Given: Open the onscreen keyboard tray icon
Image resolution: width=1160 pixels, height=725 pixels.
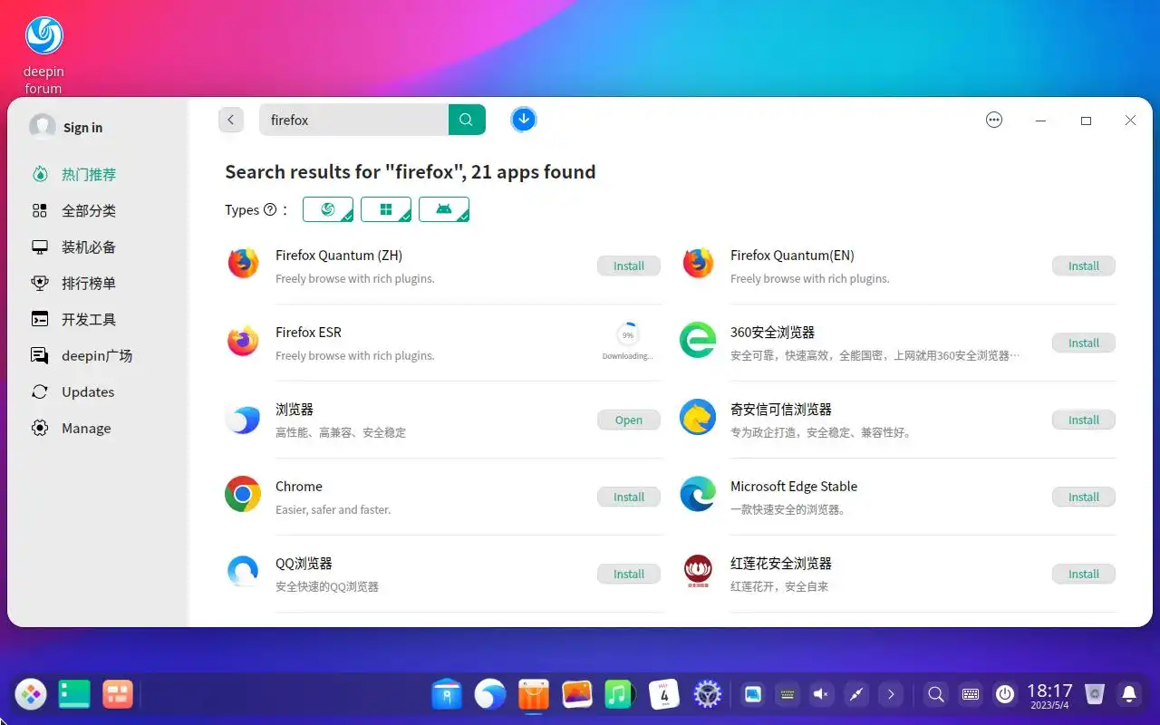Looking at the screenshot, I should (971, 694).
